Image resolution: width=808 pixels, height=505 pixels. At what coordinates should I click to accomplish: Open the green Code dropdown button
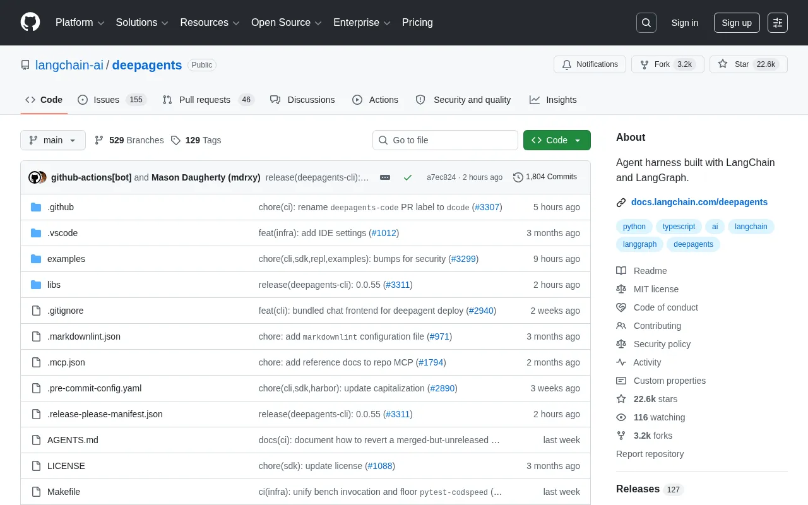557,140
